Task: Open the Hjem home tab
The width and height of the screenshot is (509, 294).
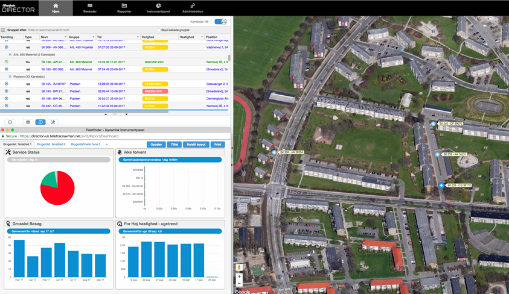Action: click(x=56, y=8)
